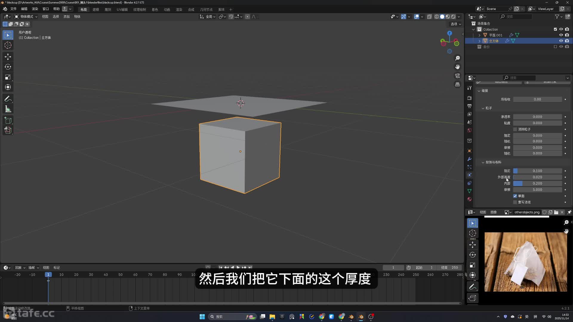Switch to the 建模 workspace tab
This screenshot has width=573, height=322.
pyautogui.click(x=96, y=10)
